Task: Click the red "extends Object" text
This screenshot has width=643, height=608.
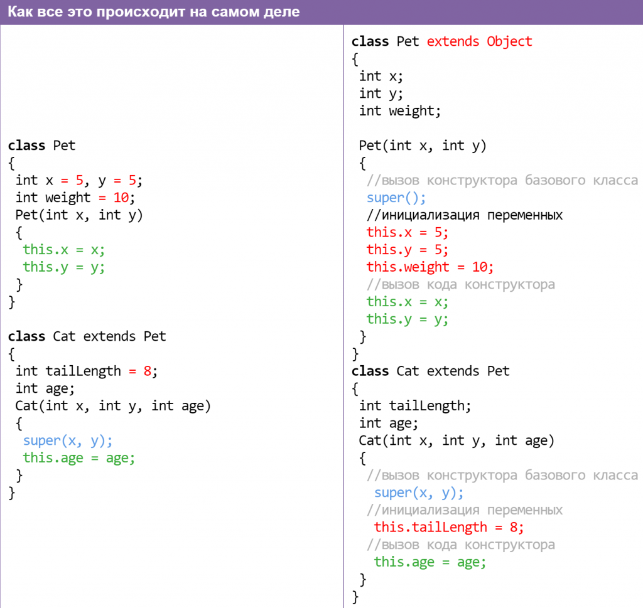Action: click(479, 41)
